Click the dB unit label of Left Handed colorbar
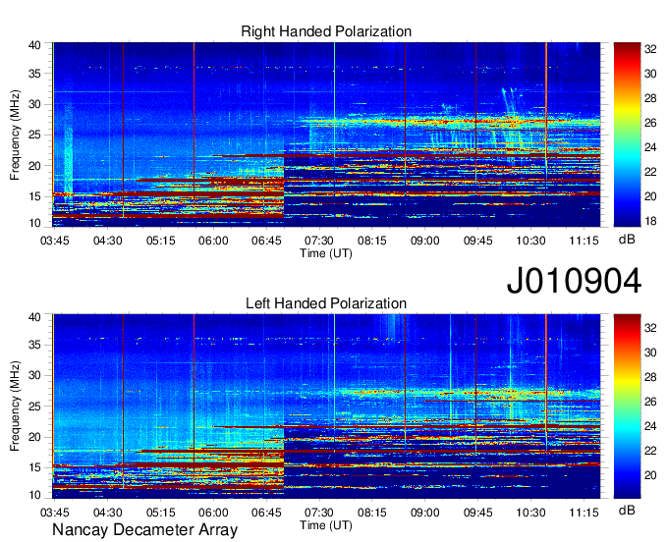The image size is (668, 542). pos(627,511)
